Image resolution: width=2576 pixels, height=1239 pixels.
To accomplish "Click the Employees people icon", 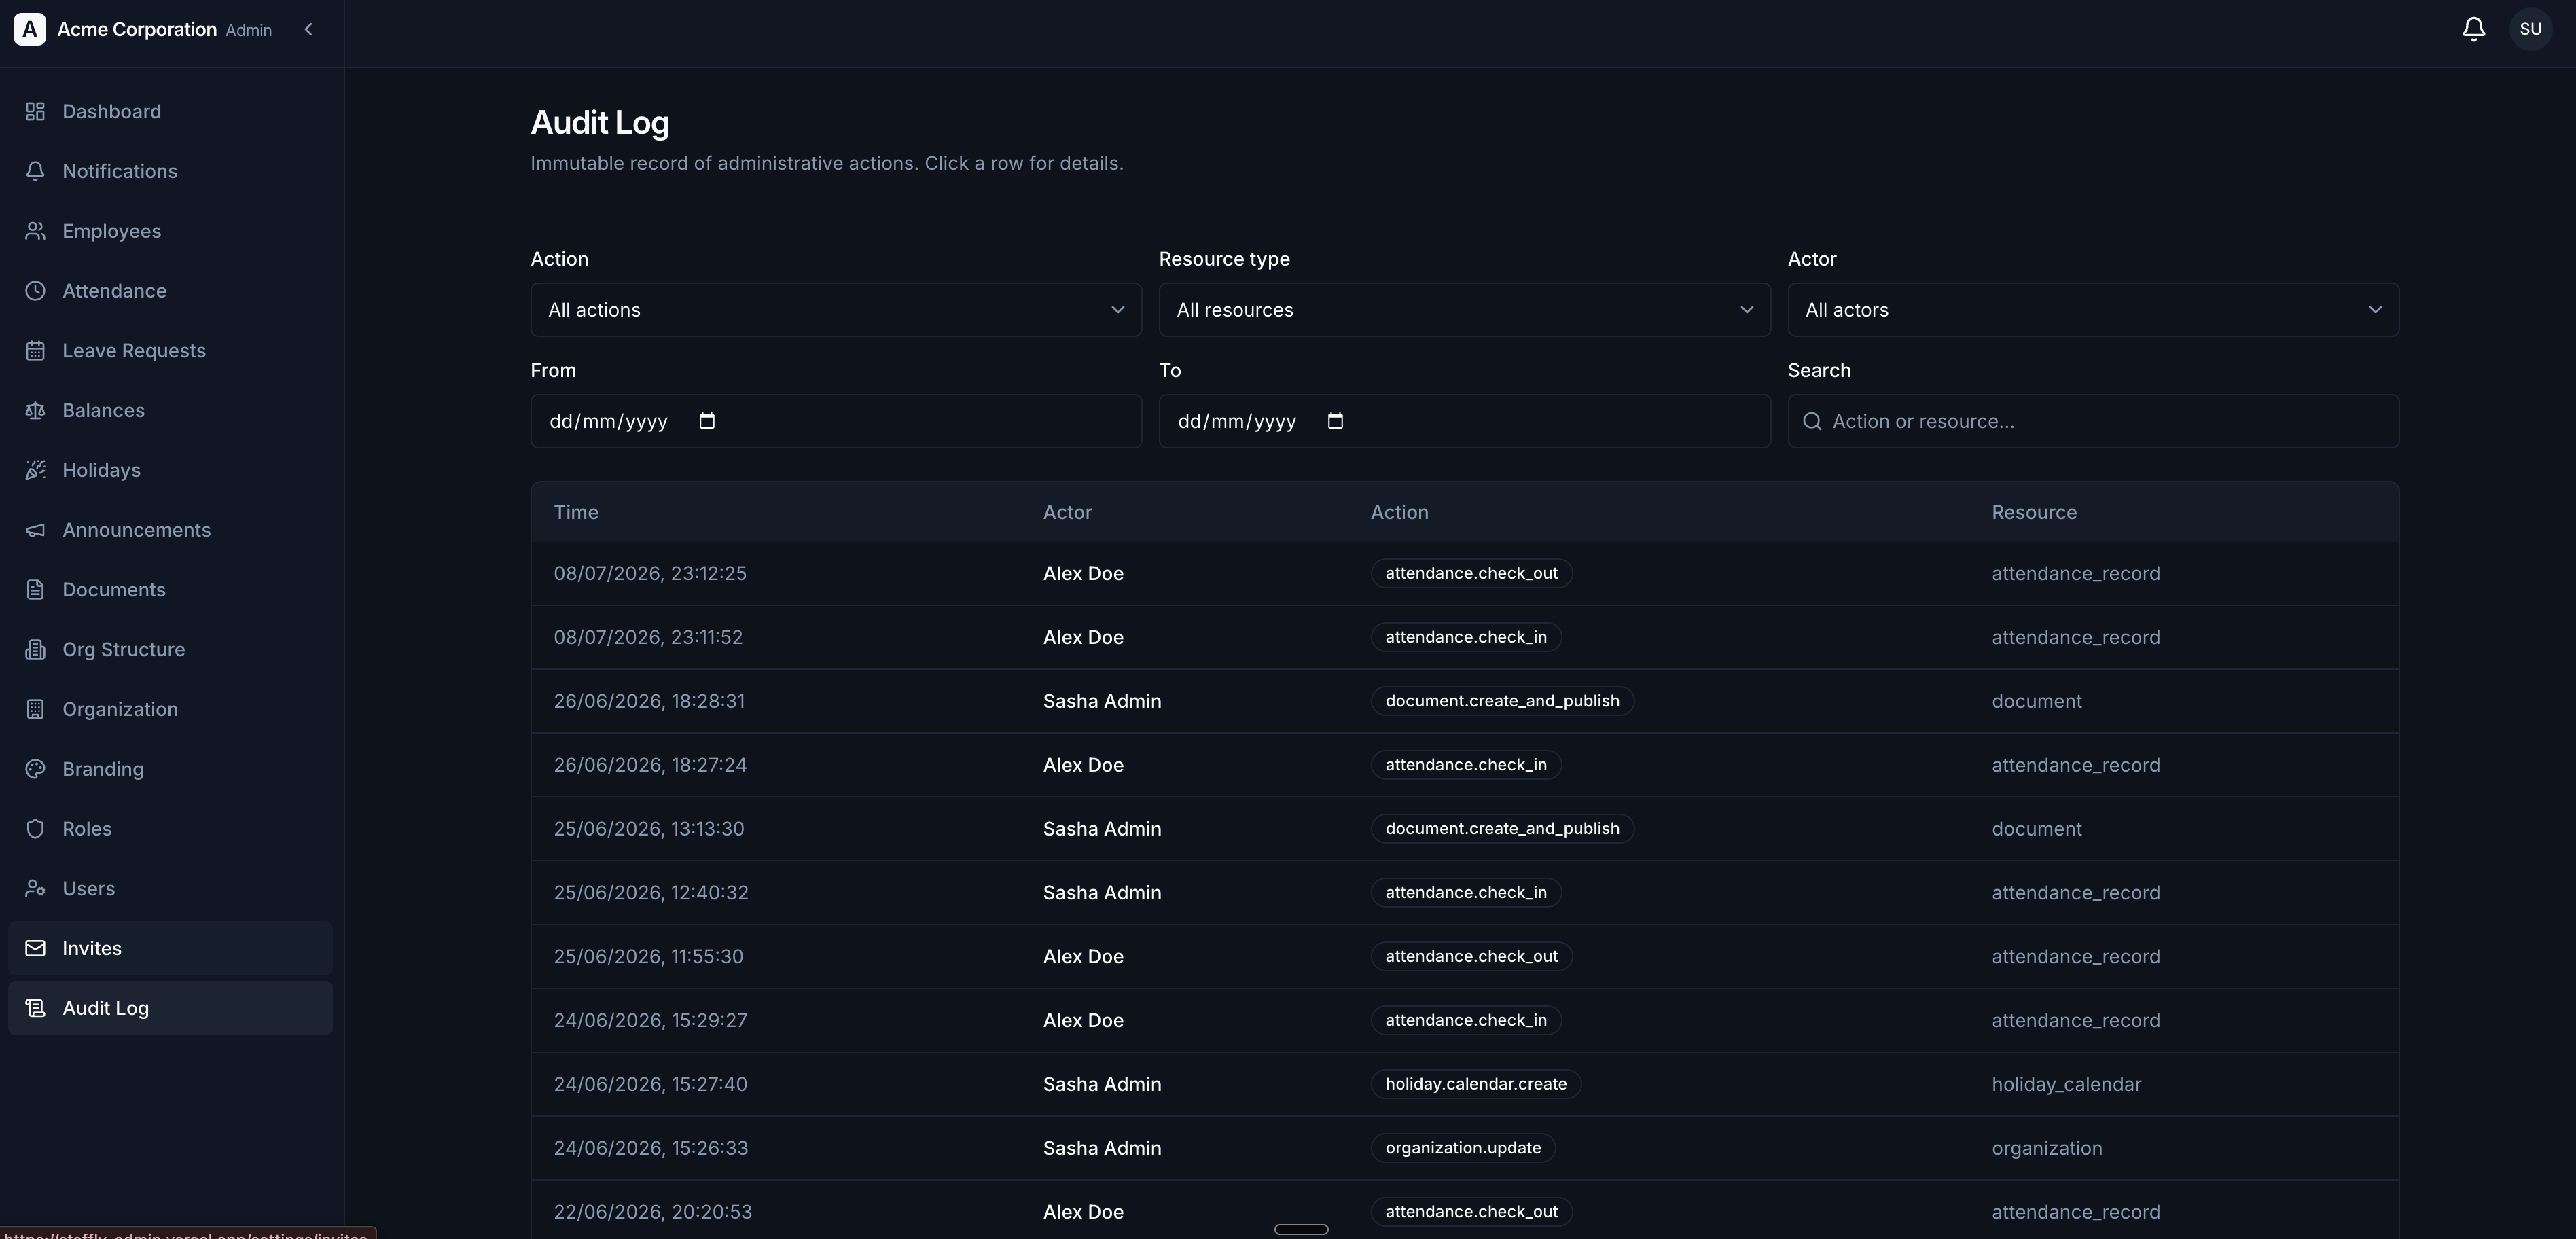I will click(35, 231).
